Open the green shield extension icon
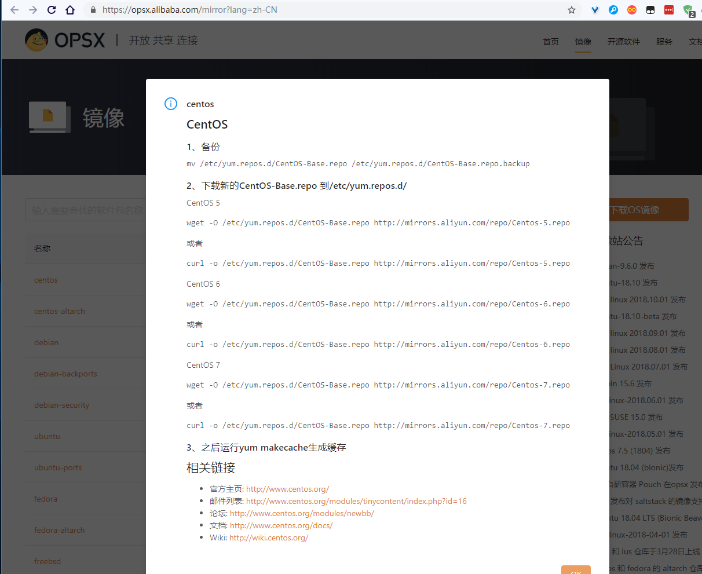 [x=688, y=10]
